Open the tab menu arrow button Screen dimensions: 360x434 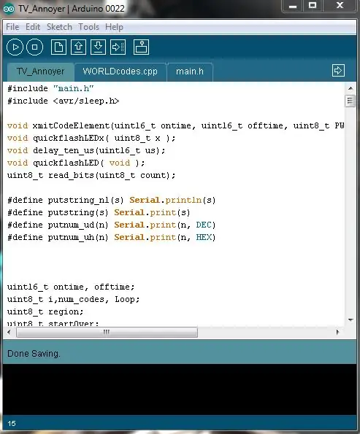point(338,70)
